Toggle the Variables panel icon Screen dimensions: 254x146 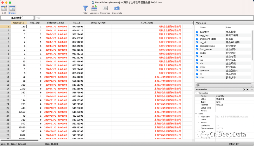click(94, 8)
